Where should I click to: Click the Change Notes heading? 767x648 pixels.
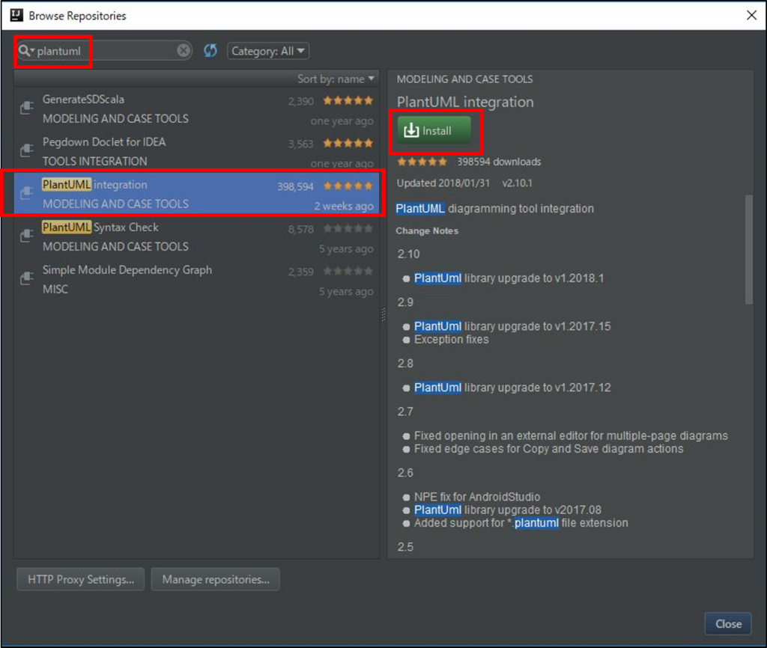(x=426, y=230)
